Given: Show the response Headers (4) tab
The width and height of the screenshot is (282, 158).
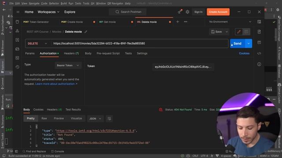Looking at the screenshot, I should click(x=54, y=109).
